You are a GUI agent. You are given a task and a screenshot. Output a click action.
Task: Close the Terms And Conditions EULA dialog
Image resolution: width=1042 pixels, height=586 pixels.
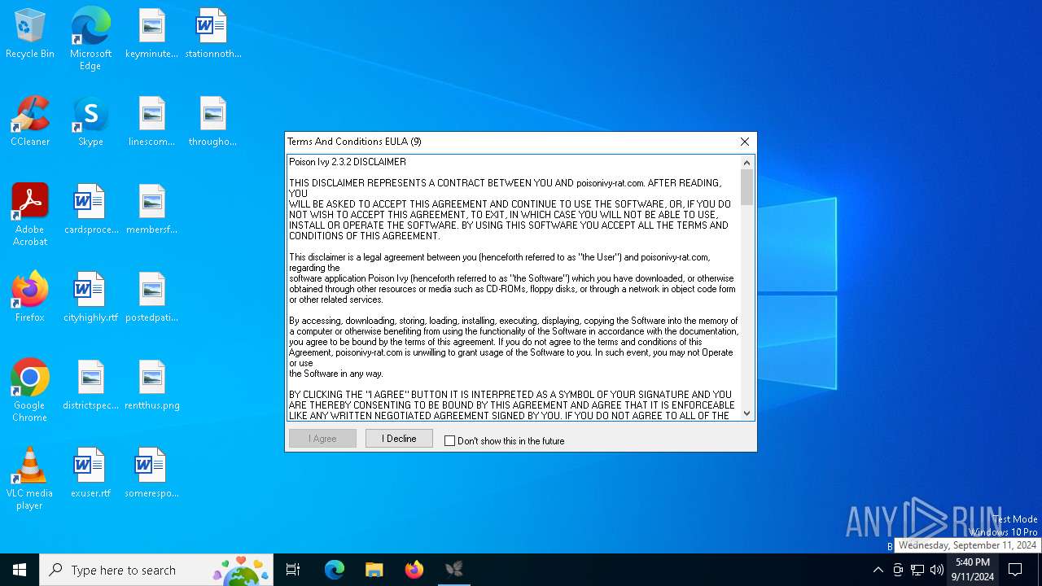pos(744,142)
